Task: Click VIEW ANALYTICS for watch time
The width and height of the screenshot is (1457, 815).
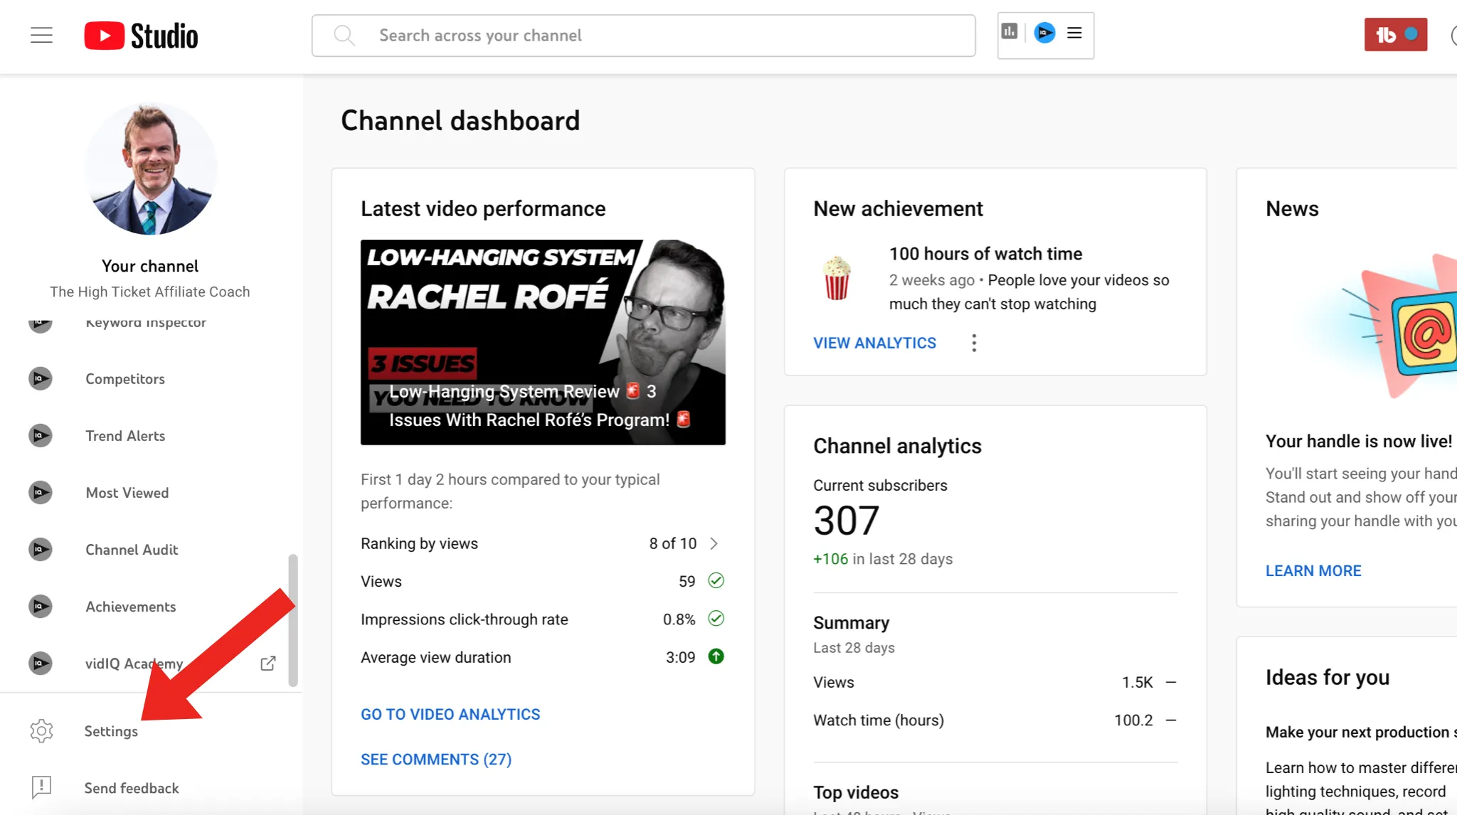Action: [x=874, y=343]
